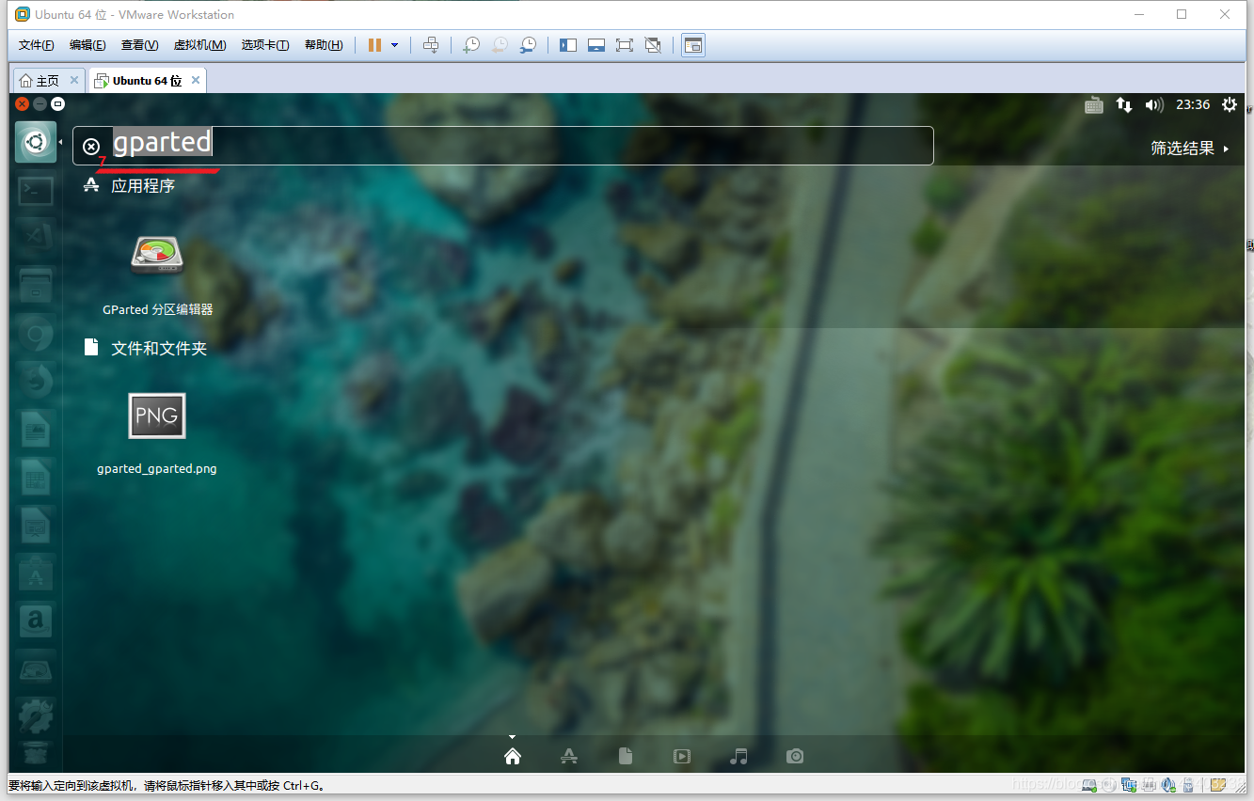Viewport: 1254px width, 801px height.
Task: Take a VM snapshot
Action: coord(471,45)
